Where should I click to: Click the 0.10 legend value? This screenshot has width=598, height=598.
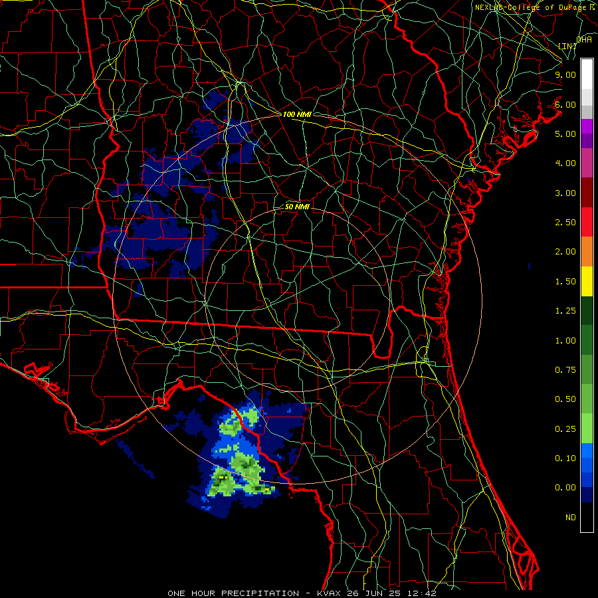coord(565,458)
